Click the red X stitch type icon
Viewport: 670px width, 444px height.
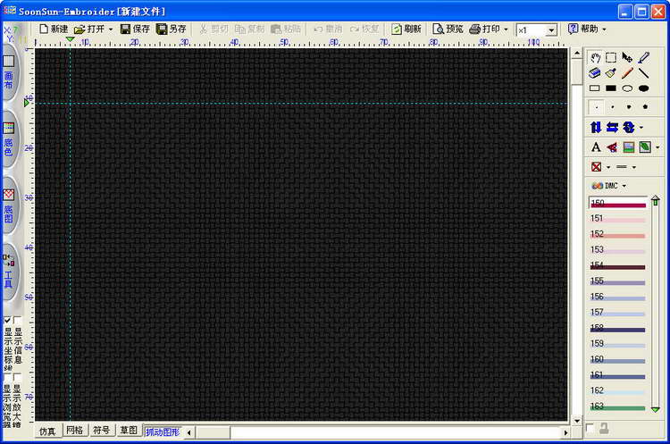pos(596,167)
